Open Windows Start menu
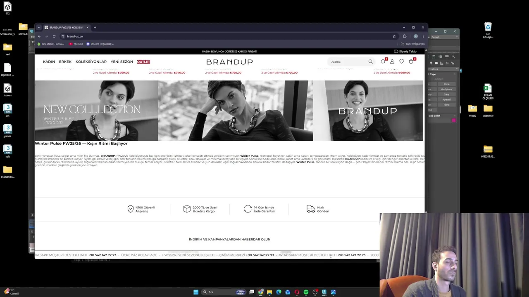The width and height of the screenshot is (529, 297). click(196, 292)
